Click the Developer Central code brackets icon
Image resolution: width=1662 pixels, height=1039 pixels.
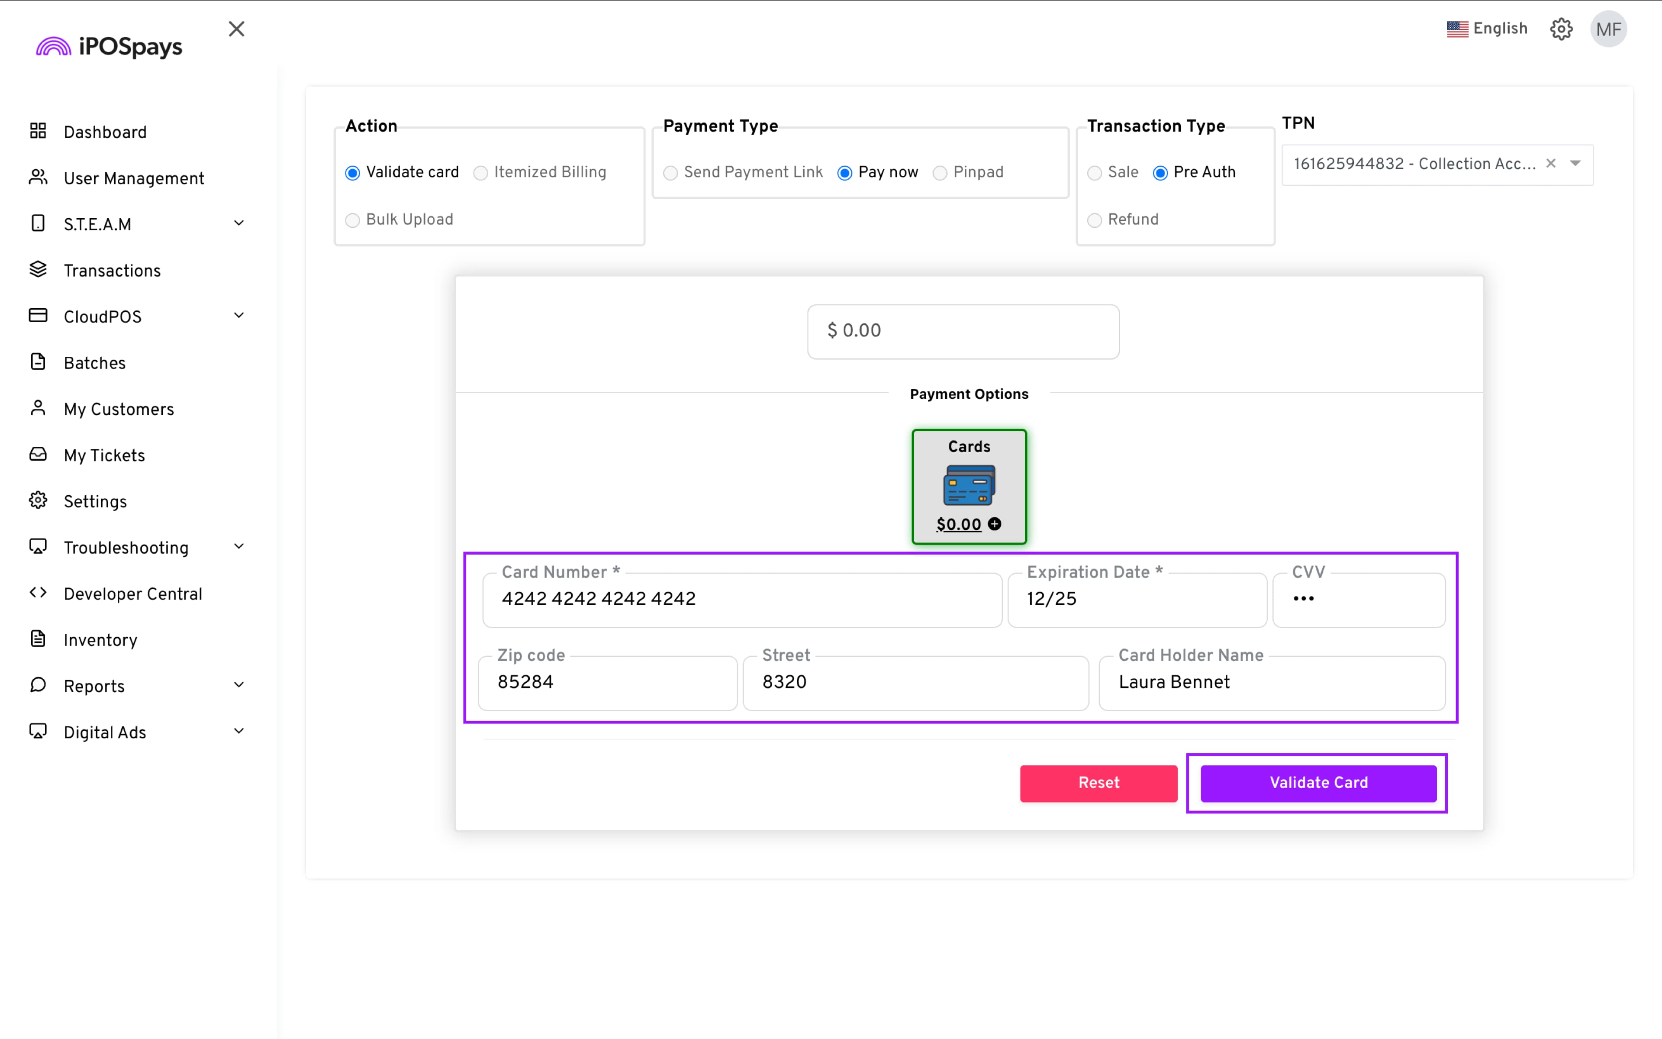pos(38,592)
